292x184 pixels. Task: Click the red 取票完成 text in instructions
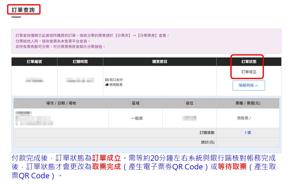point(106,167)
